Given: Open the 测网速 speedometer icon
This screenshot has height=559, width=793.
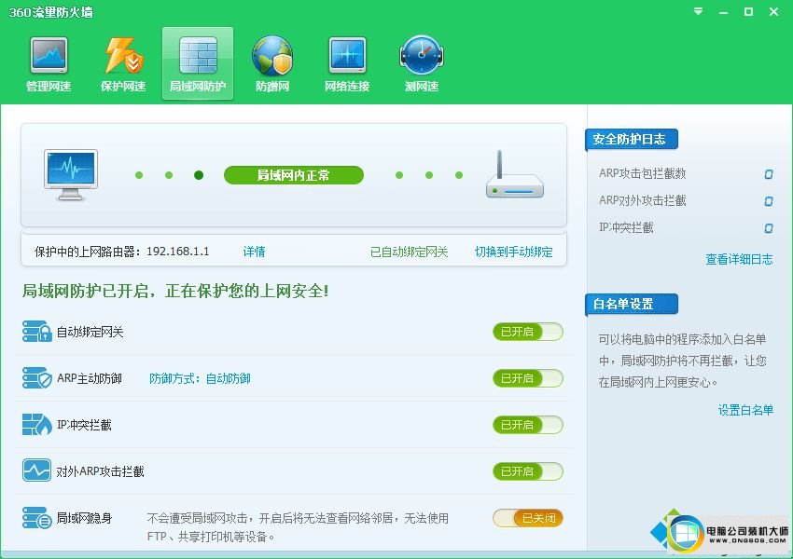Looking at the screenshot, I should [422, 63].
